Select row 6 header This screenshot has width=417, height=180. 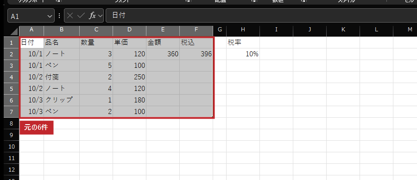click(12, 100)
